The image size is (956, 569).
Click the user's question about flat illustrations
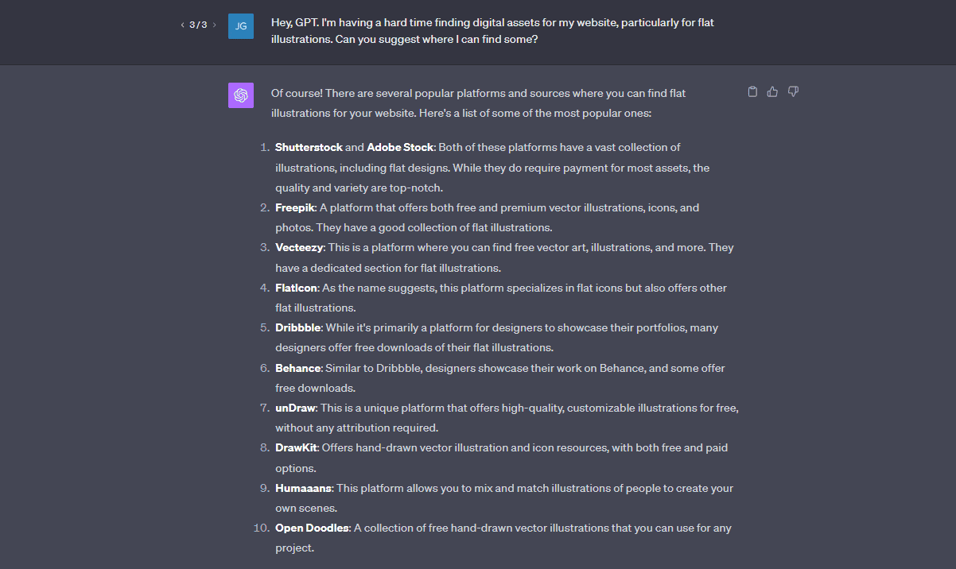pyautogui.click(x=492, y=31)
